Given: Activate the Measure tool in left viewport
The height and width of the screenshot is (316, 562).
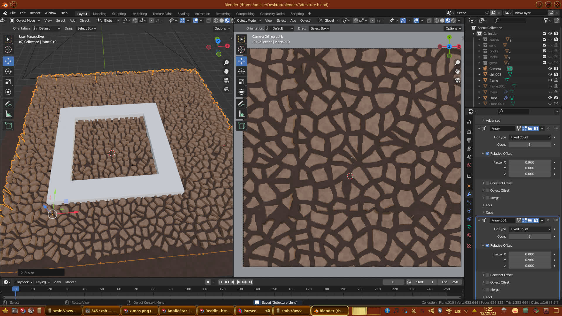Looking at the screenshot, I should [x=8, y=114].
